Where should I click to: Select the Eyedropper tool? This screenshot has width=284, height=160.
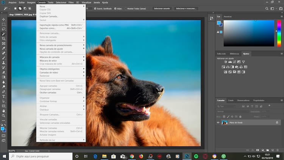4,48
